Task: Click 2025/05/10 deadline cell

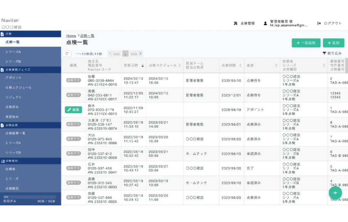Action: [231, 81]
